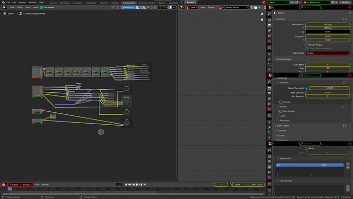Open View Layer tab in top properties editor
Viewport: 353px width, 199px height.
coord(269,31)
